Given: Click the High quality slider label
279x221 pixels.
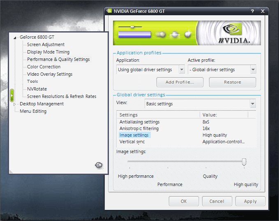Looking at the screenshot, I should coord(246,184).
